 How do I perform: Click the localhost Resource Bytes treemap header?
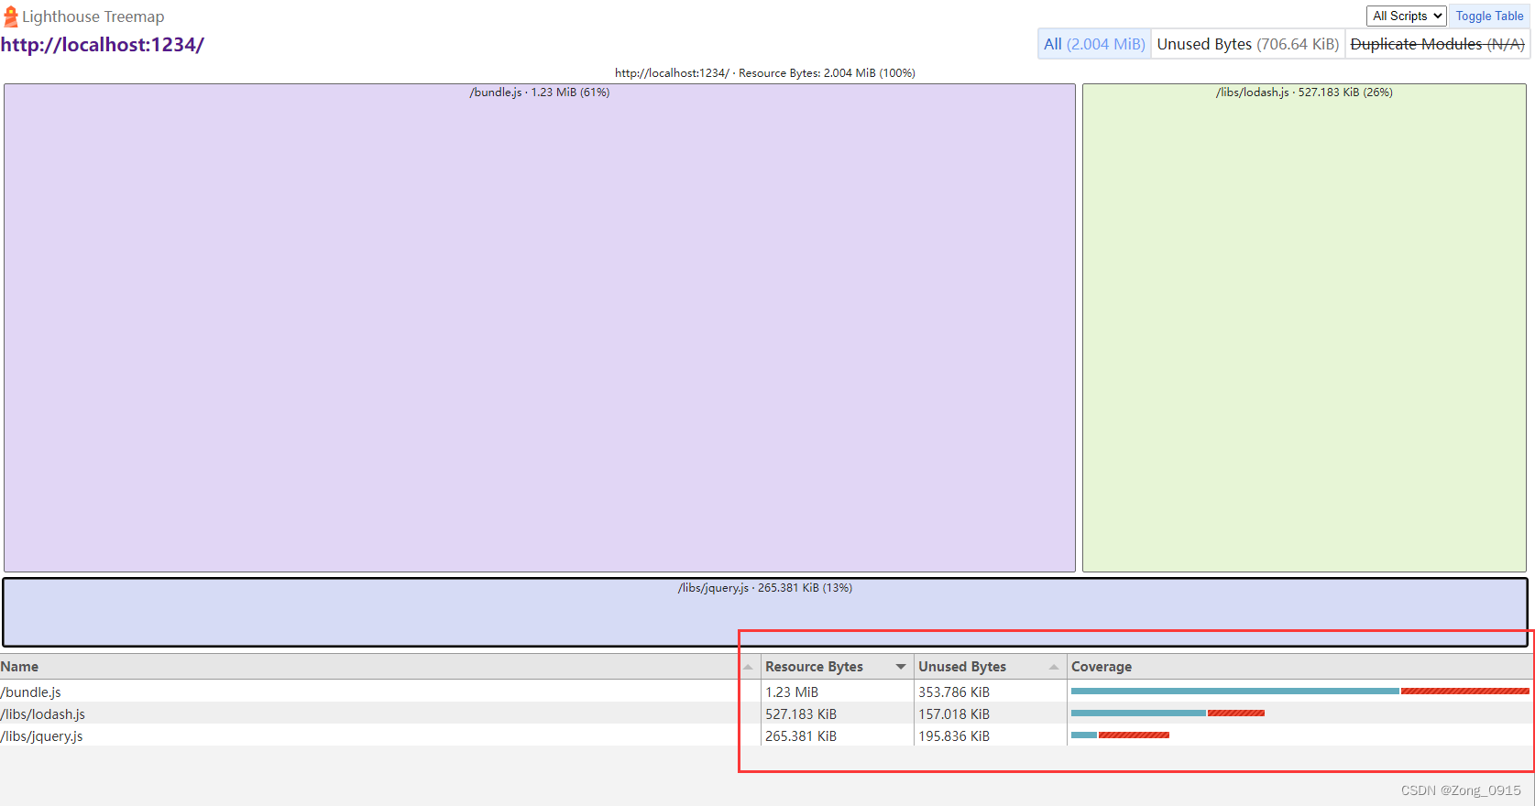(765, 73)
